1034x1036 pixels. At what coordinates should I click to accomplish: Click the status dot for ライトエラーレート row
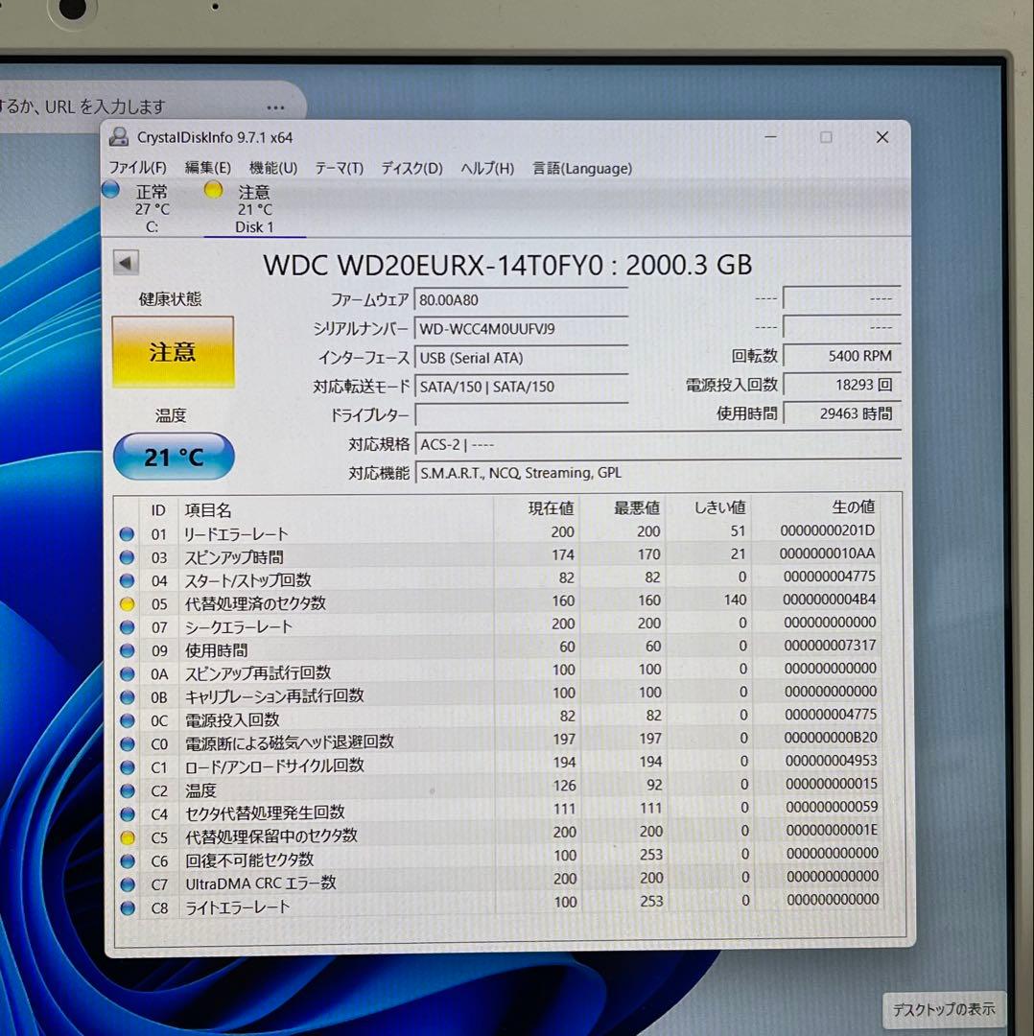click(x=127, y=907)
